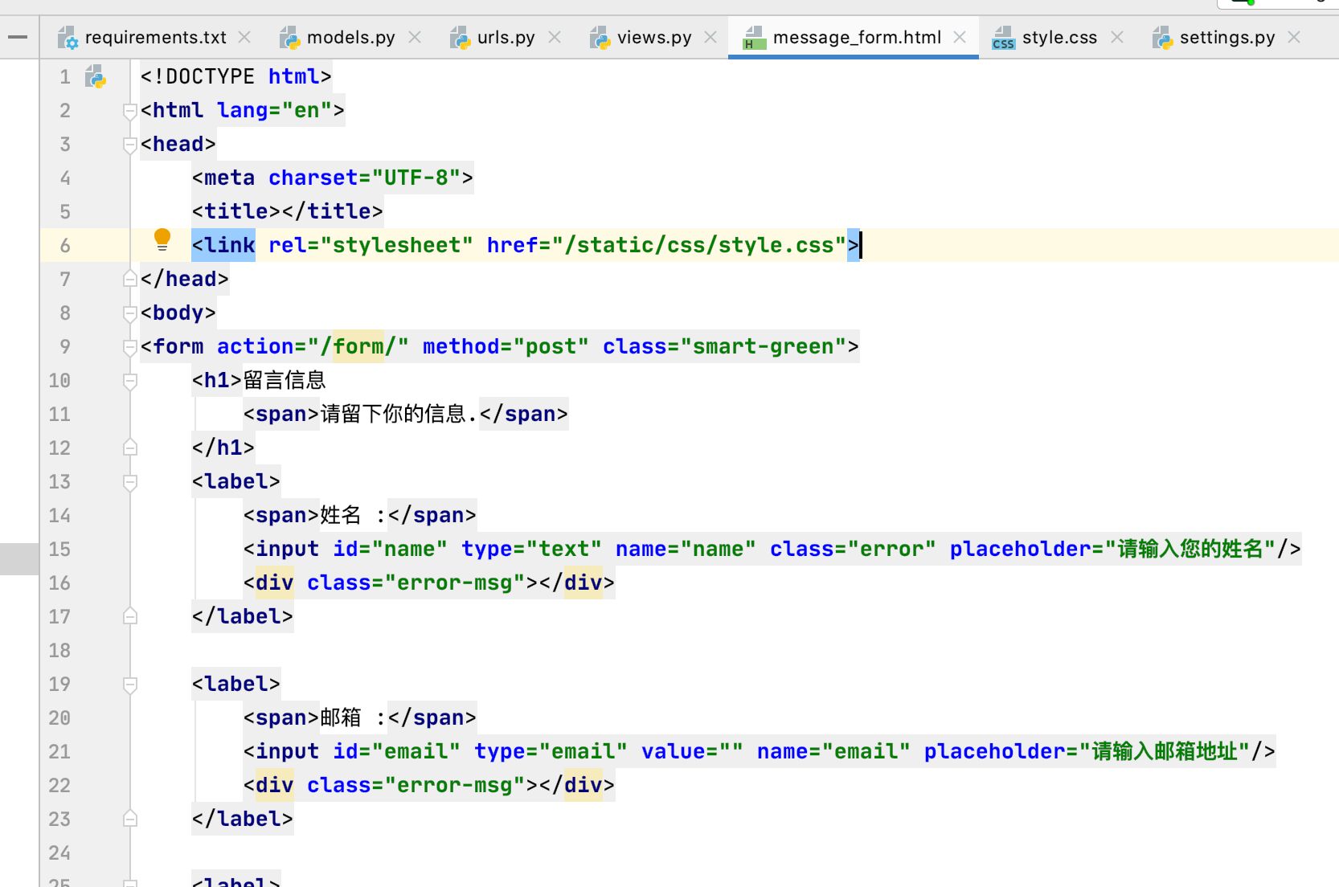Click the lang="en" attribute
Viewport: 1339px width, 887px height.
tap(274, 110)
